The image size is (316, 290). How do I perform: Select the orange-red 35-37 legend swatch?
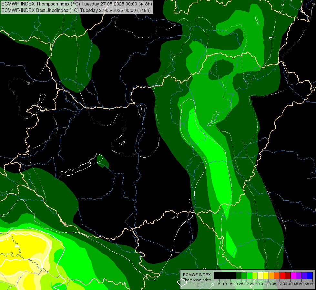277,275
